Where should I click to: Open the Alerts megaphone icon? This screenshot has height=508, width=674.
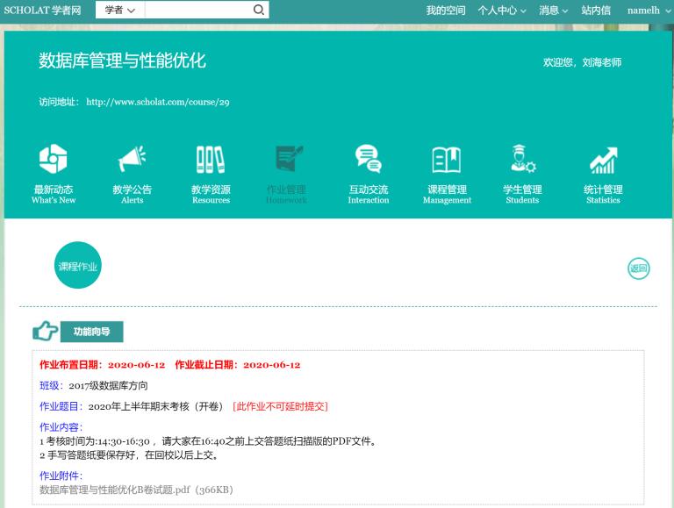point(132,161)
